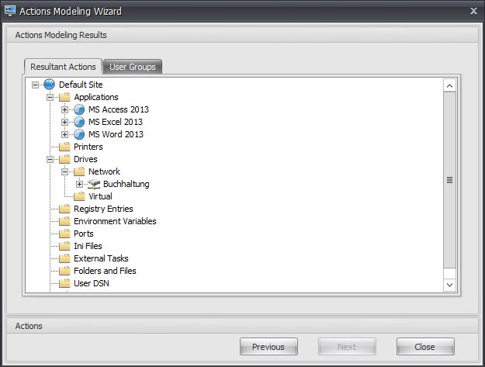Select the Buchhaltung label
The height and width of the screenshot is (367, 485).
point(126,184)
